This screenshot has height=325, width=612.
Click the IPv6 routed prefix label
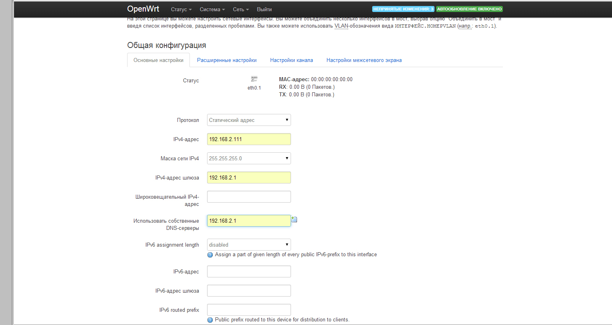pyautogui.click(x=179, y=310)
